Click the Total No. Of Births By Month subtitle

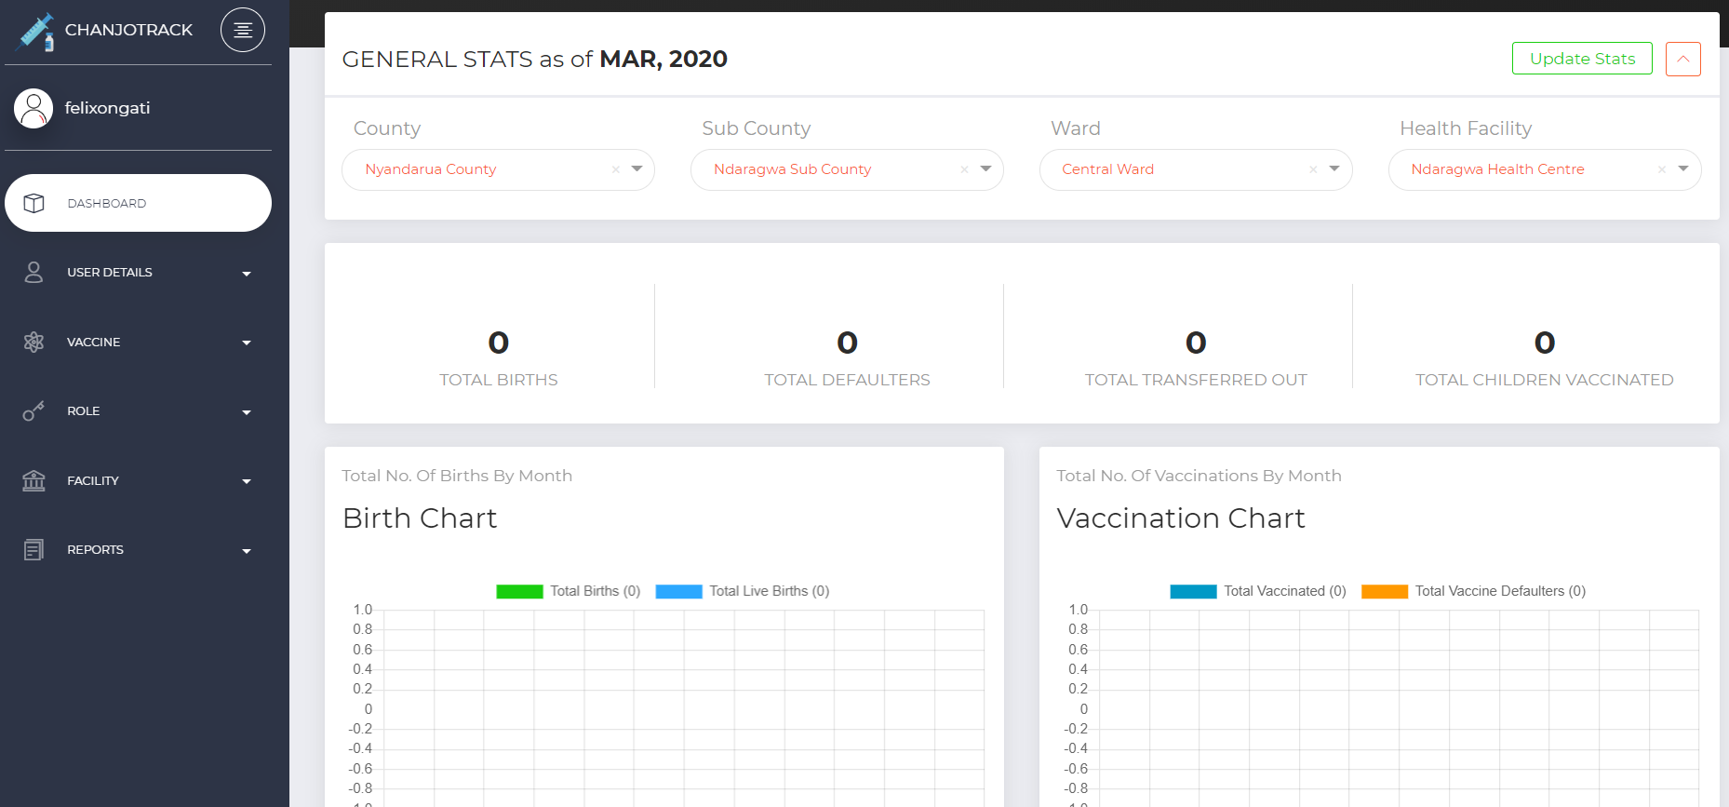pyautogui.click(x=457, y=476)
